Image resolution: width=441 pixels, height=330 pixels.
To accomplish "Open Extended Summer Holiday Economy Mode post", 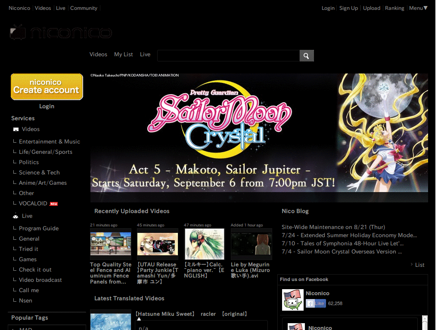I will (x=349, y=235).
